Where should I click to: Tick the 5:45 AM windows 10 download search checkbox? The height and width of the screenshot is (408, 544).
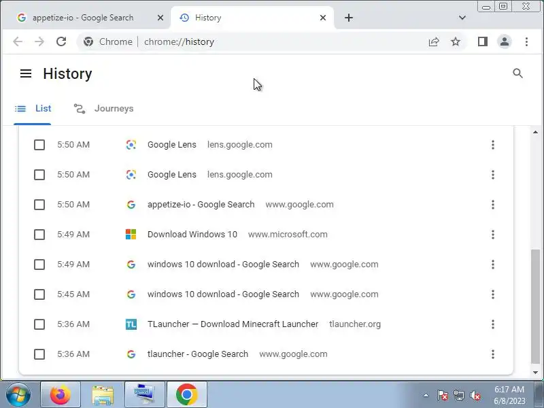(x=39, y=294)
